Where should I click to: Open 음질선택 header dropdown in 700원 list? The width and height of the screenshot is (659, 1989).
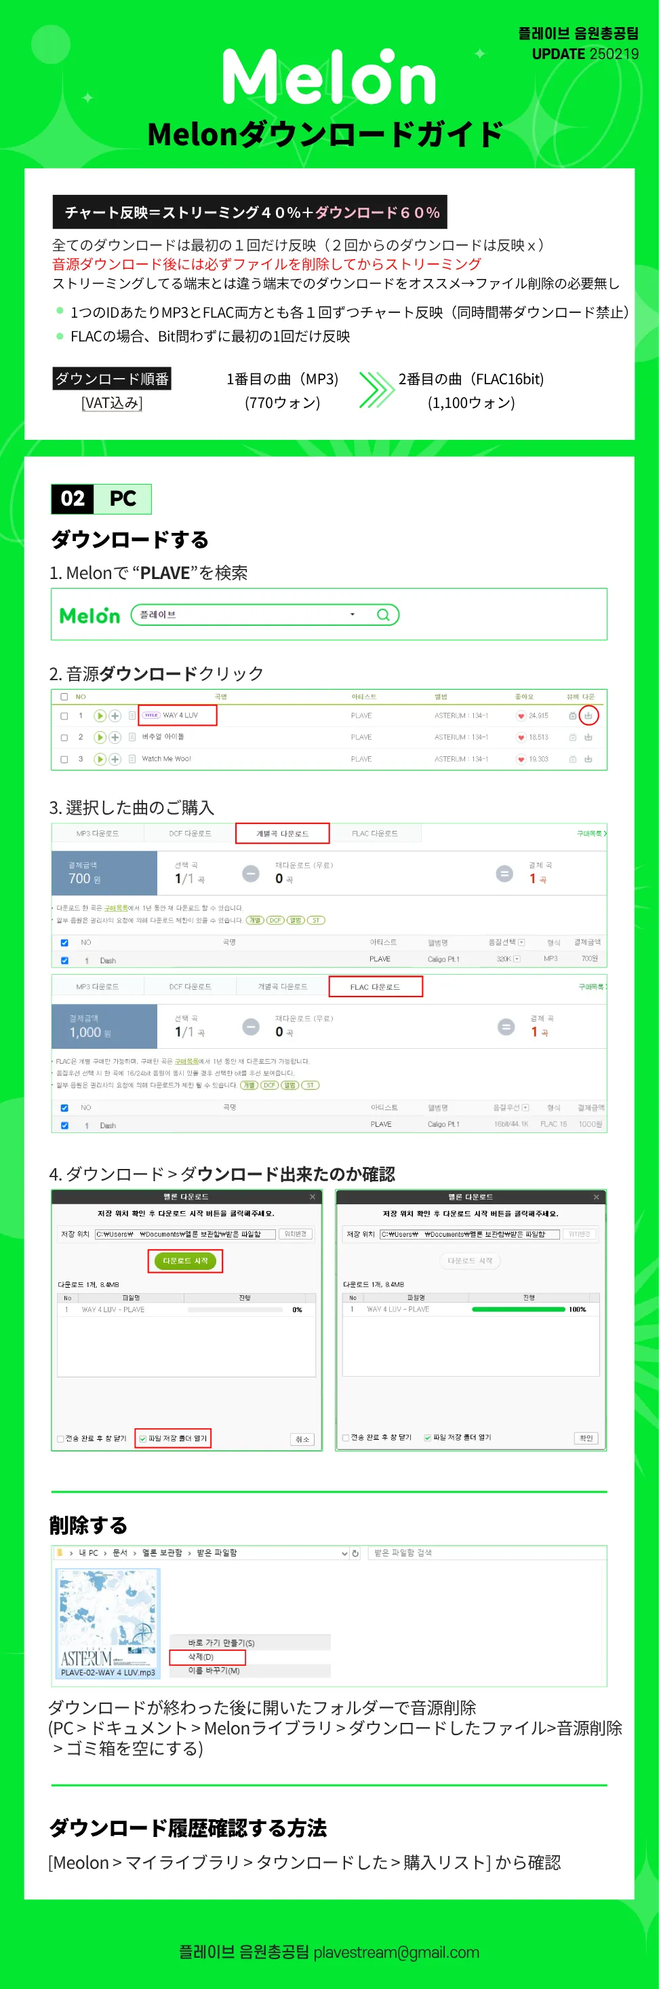tap(522, 943)
